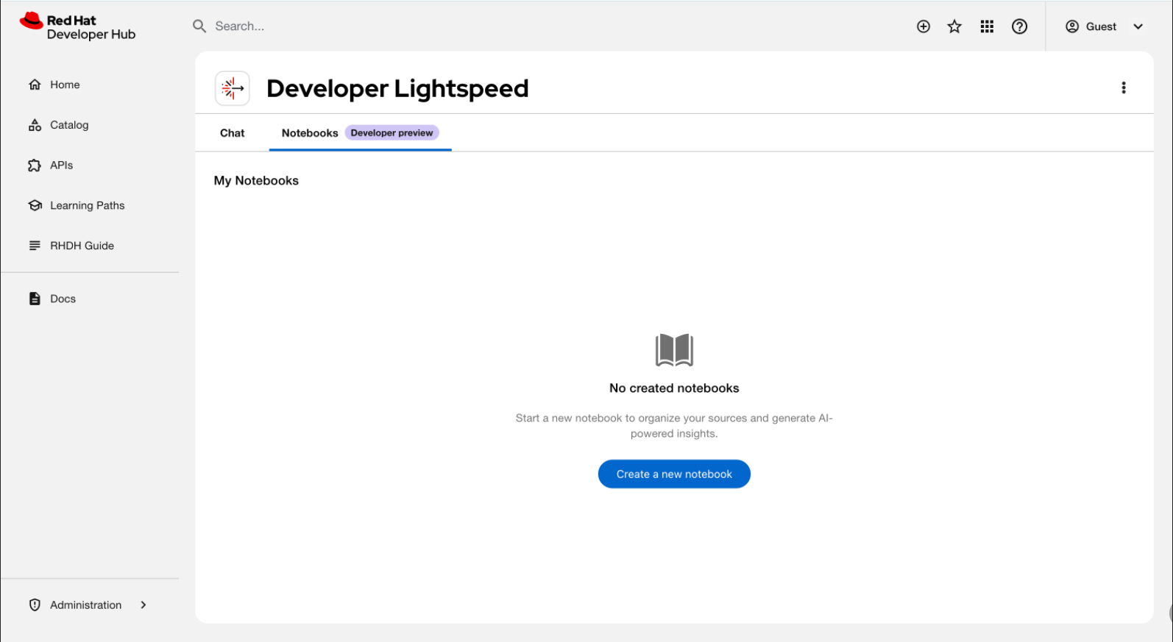
Task: Click the Red Hat Developer Hub logo
Action: pyautogui.click(x=77, y=26)
